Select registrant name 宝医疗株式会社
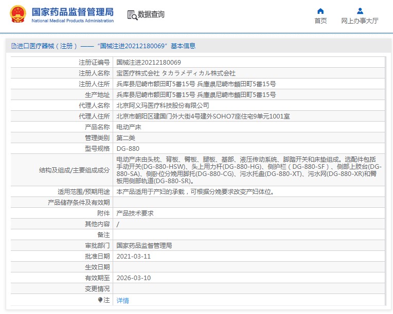This screenshot has height=314, width=393. [138, 73]
